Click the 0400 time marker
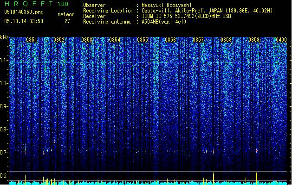The width and height of the screenshot is (292, 185). pyautogui.click(x=281, y=40)
